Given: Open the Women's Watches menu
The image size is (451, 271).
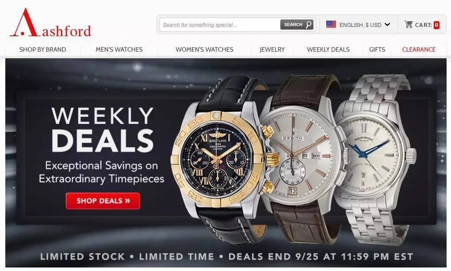Looking at the screenshot, I should click(205, 49).
